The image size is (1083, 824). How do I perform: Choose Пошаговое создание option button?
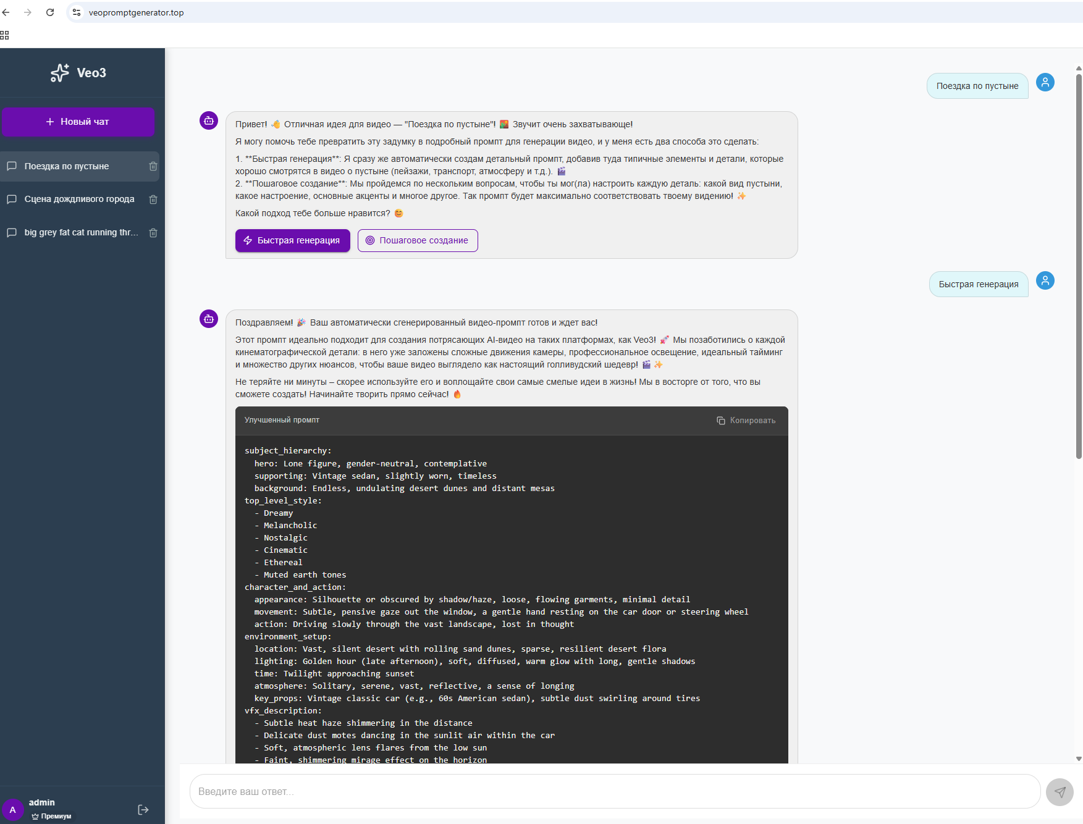[418, 240]
